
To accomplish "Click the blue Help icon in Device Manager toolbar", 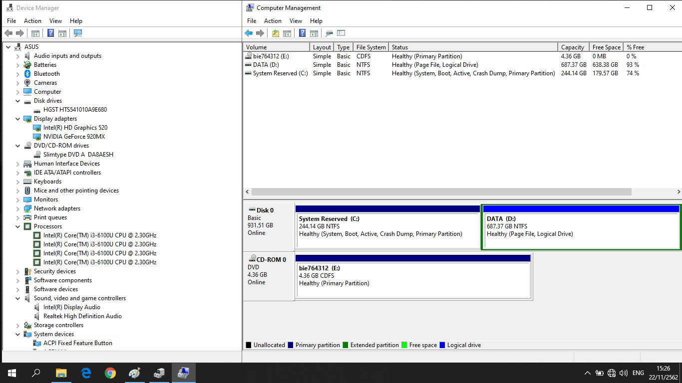I will point(50,33).
